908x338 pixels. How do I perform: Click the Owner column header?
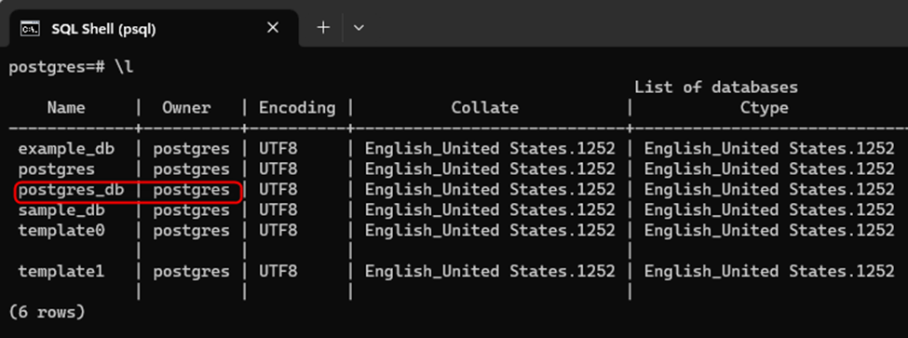click(x=186, y=108)
